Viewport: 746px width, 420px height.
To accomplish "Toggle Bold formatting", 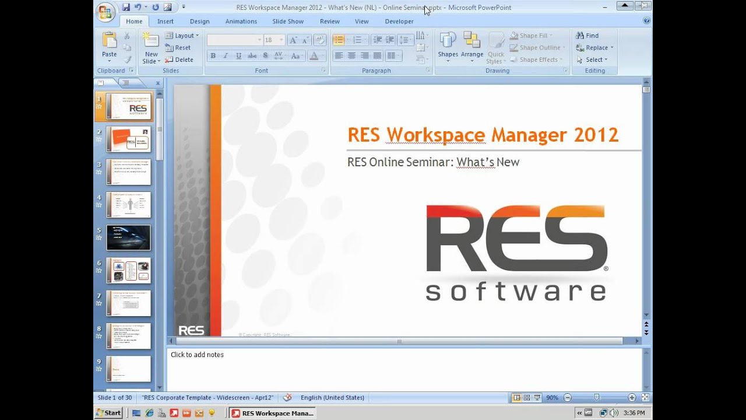I will [x=213, y=56].
